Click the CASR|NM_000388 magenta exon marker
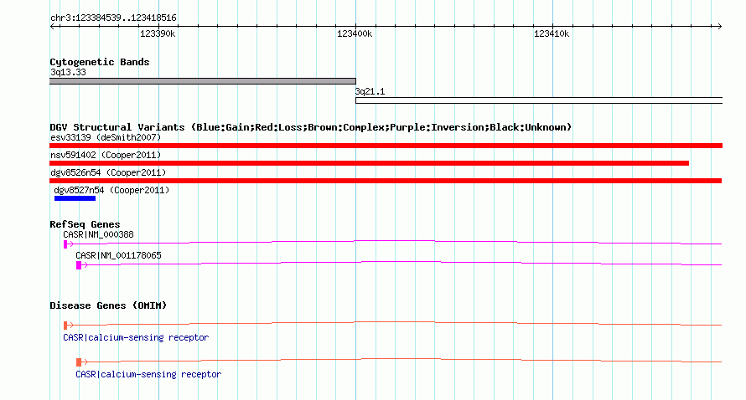The image size is (746, 400). (65, 244)
